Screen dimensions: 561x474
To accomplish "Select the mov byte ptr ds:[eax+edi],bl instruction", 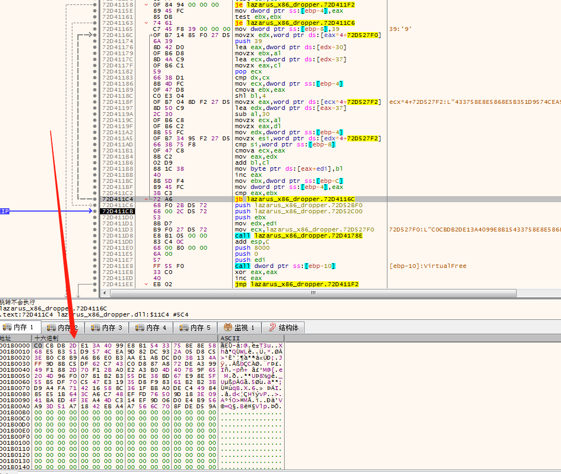I will tap(289, 169).
